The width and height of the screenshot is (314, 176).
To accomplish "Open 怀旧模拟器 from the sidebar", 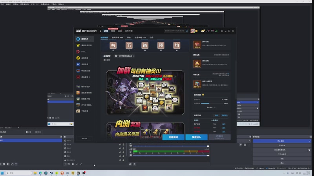I will (x=84, y=71).
